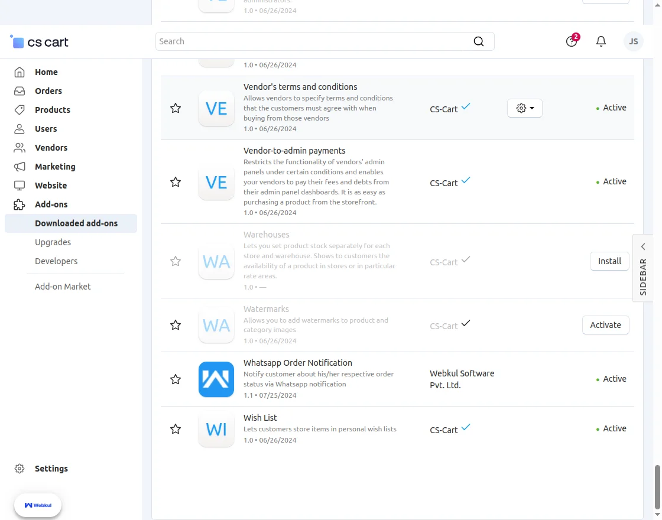The image size is (662, 520).
Task: Open the Active status dropdown for Wish List
Action: (612, 429)
